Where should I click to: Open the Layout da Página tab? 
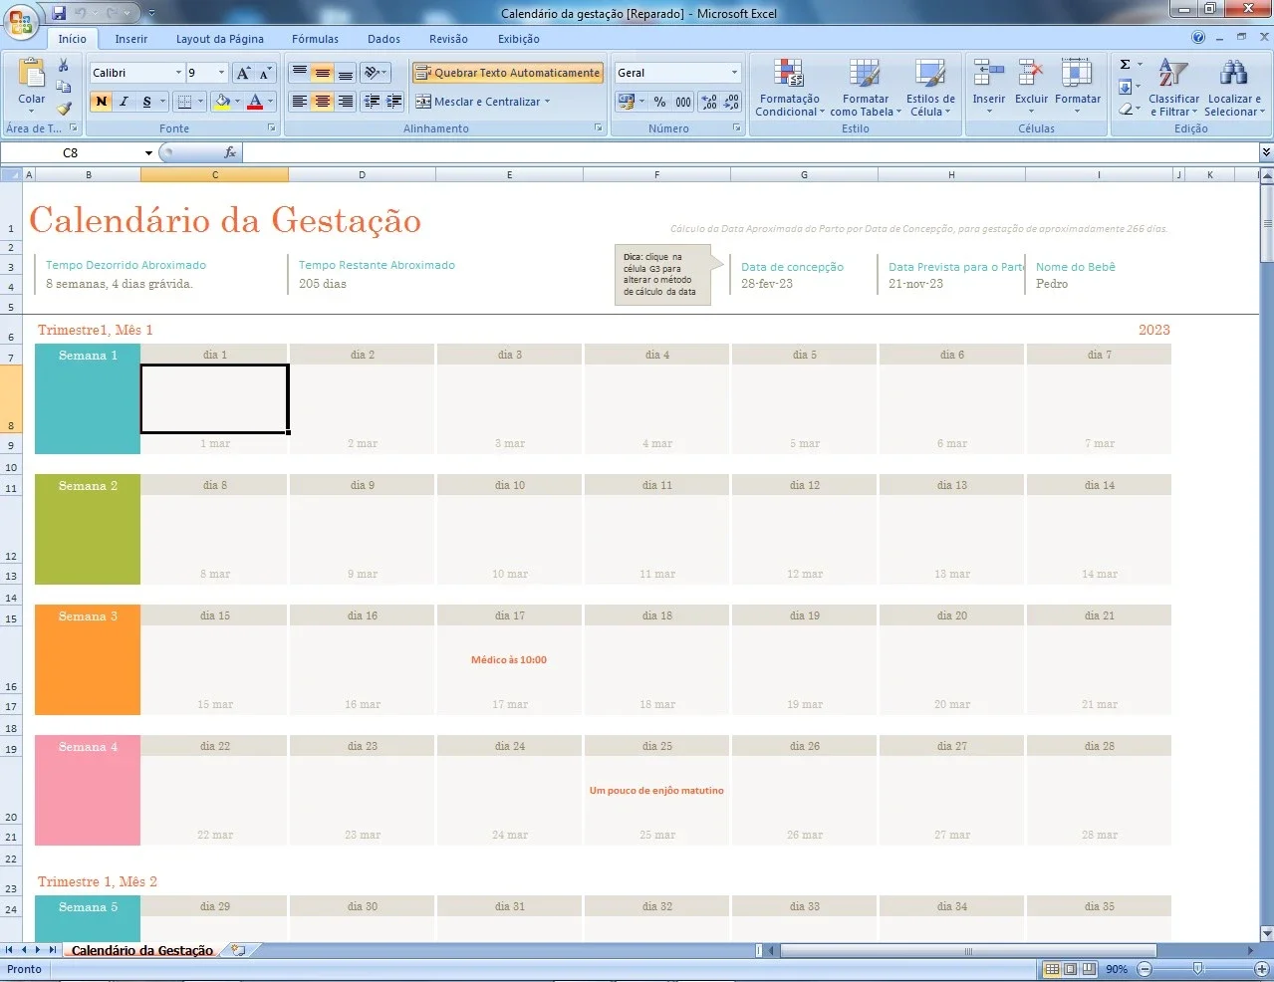point(220,39)
